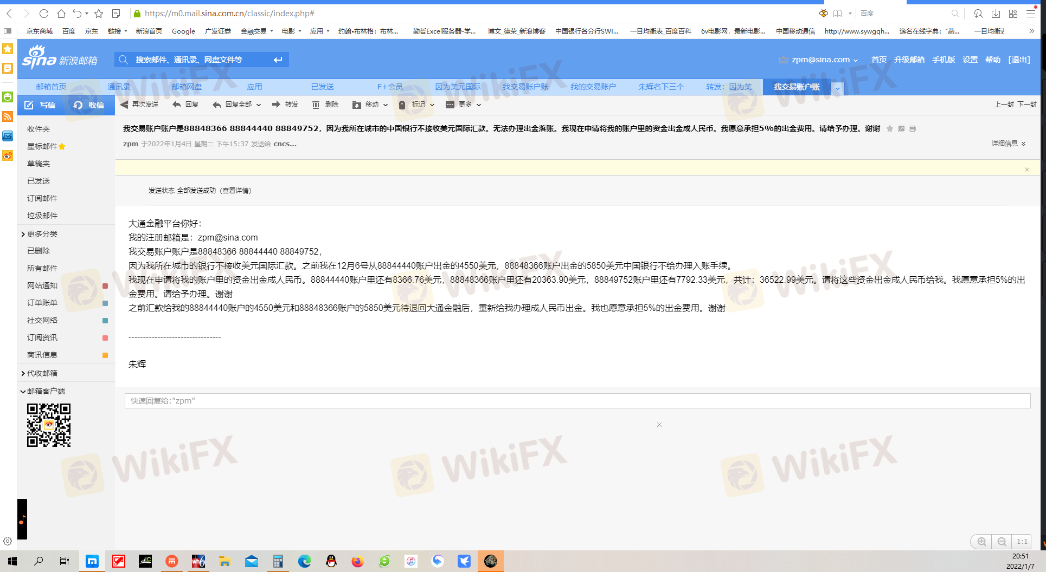Expand the 标记 mark dropdown

tap(432, 105)
